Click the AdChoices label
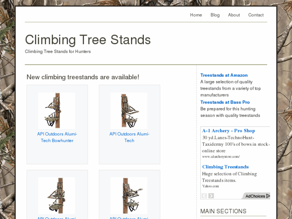Viewport: 292px width, 219px height. pyautogui.click(x=255, y=196)
